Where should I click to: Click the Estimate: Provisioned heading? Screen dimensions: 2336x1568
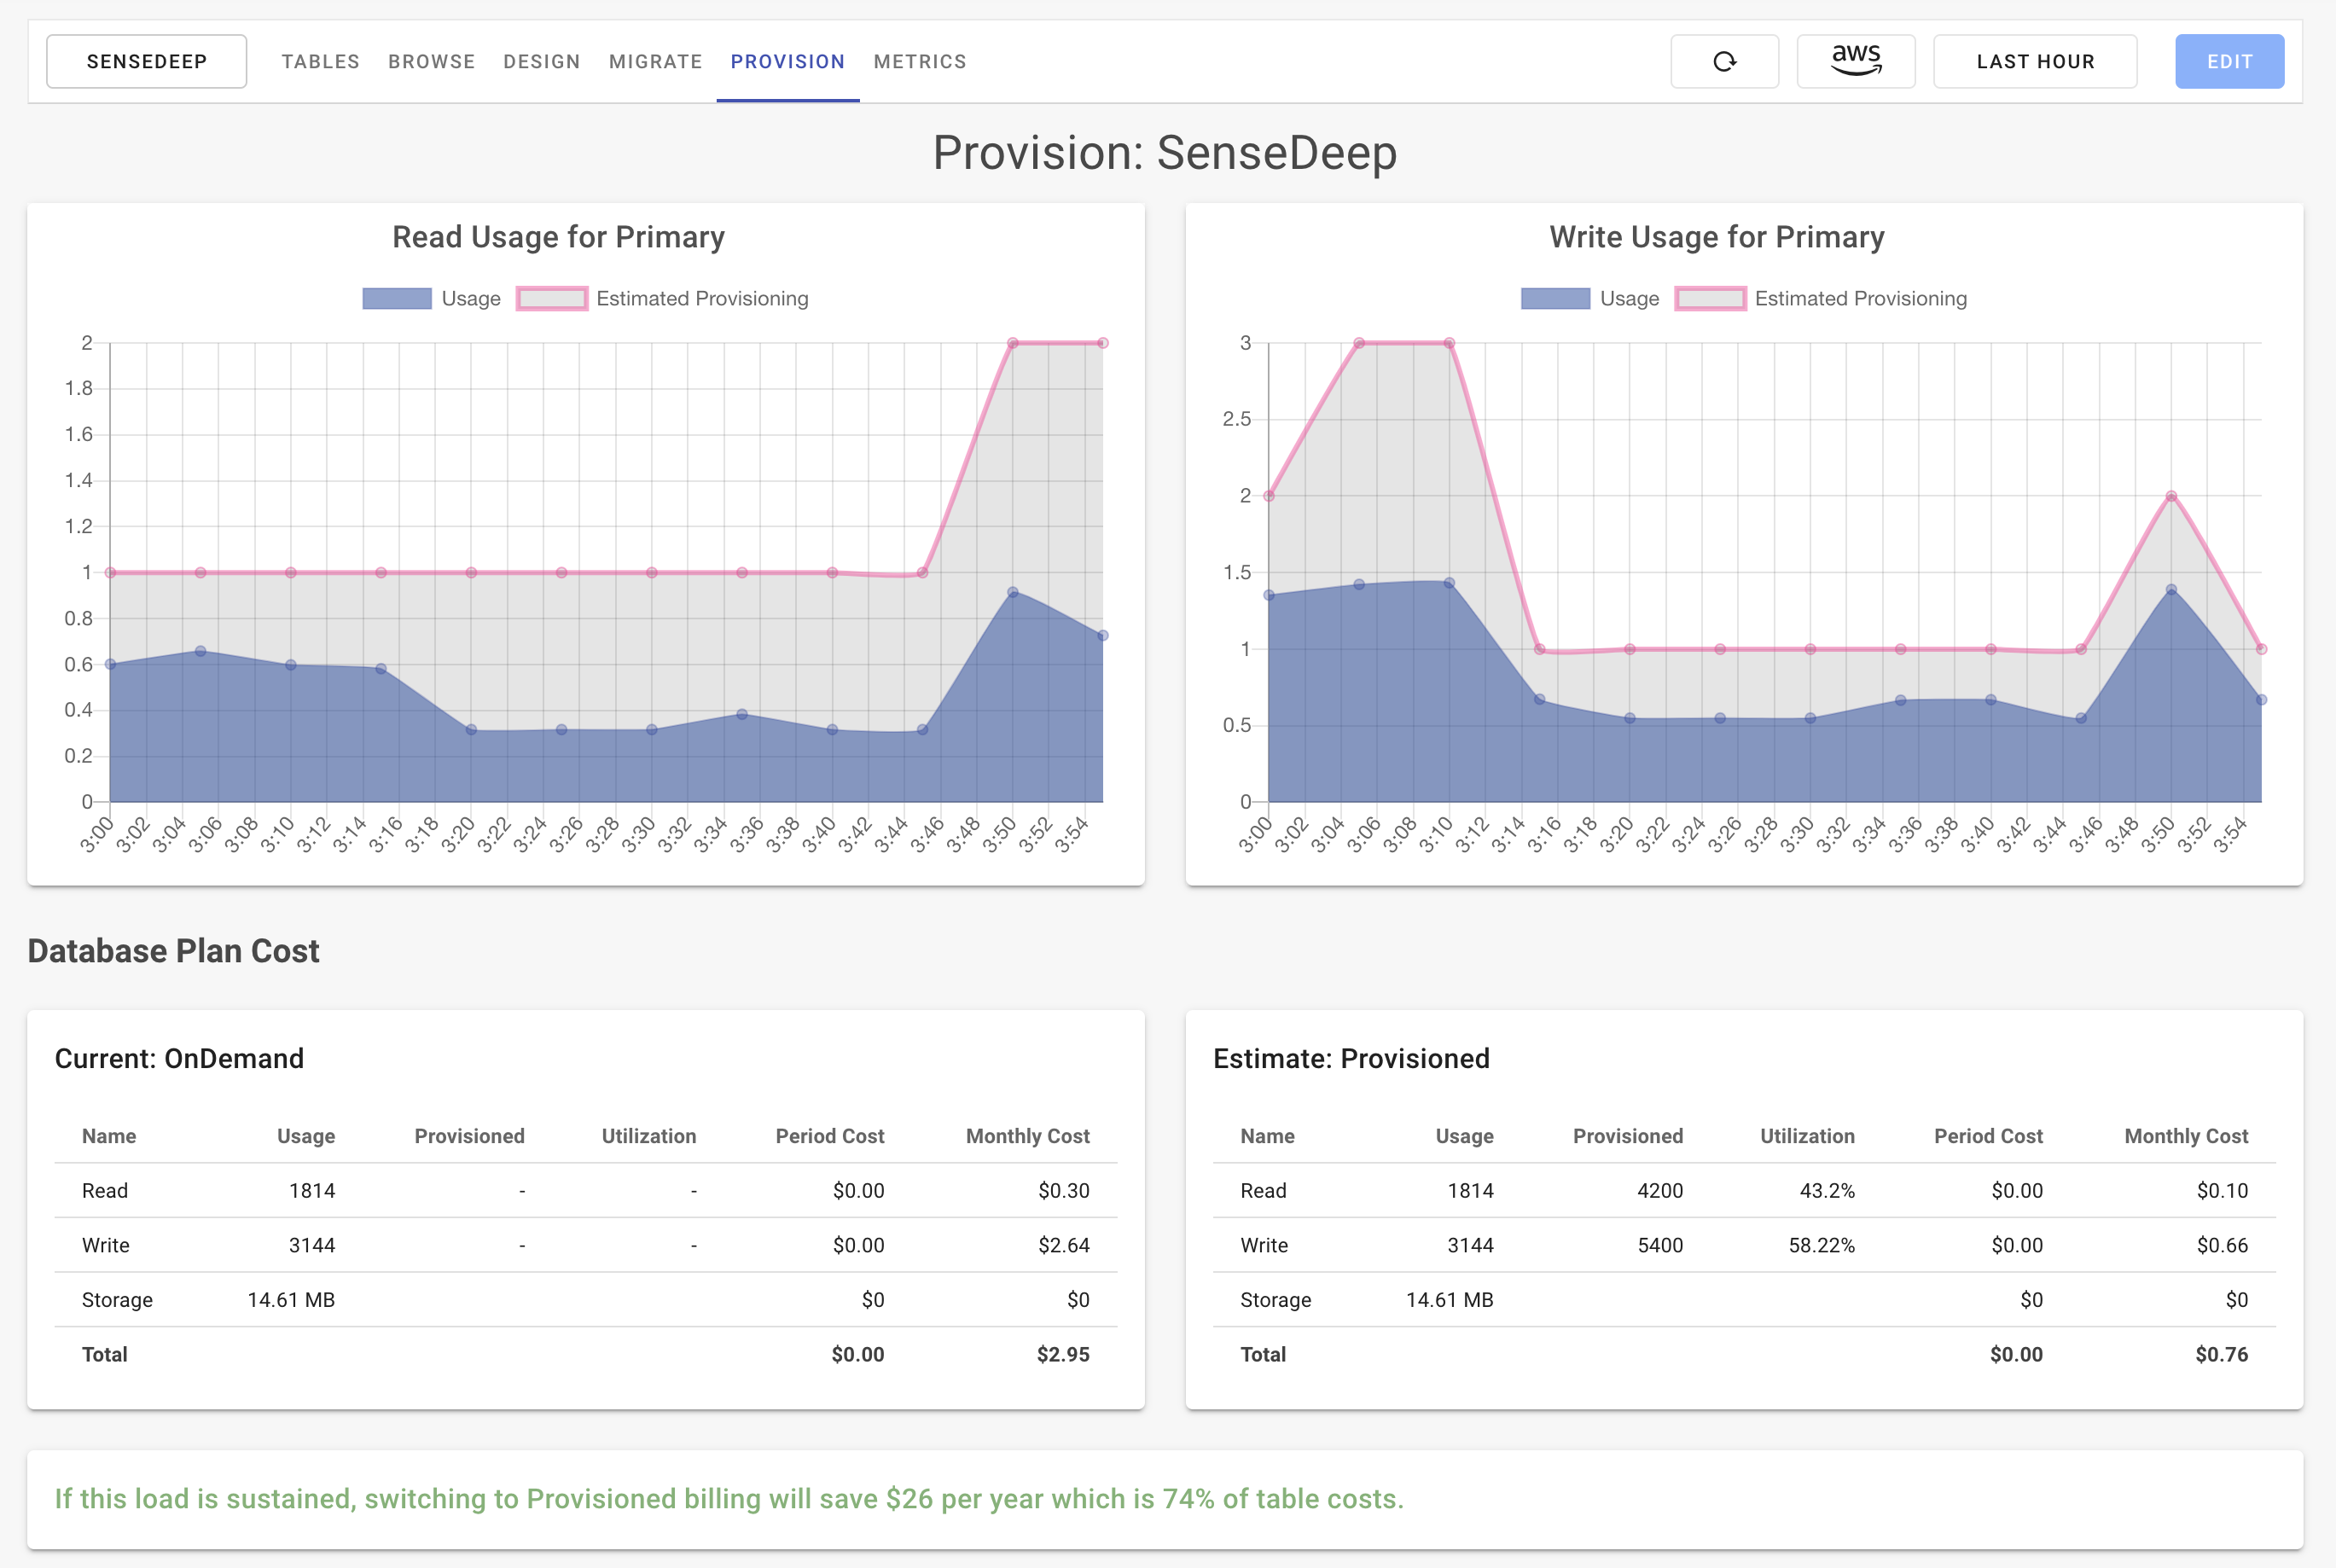(x=1351, y=1058)
